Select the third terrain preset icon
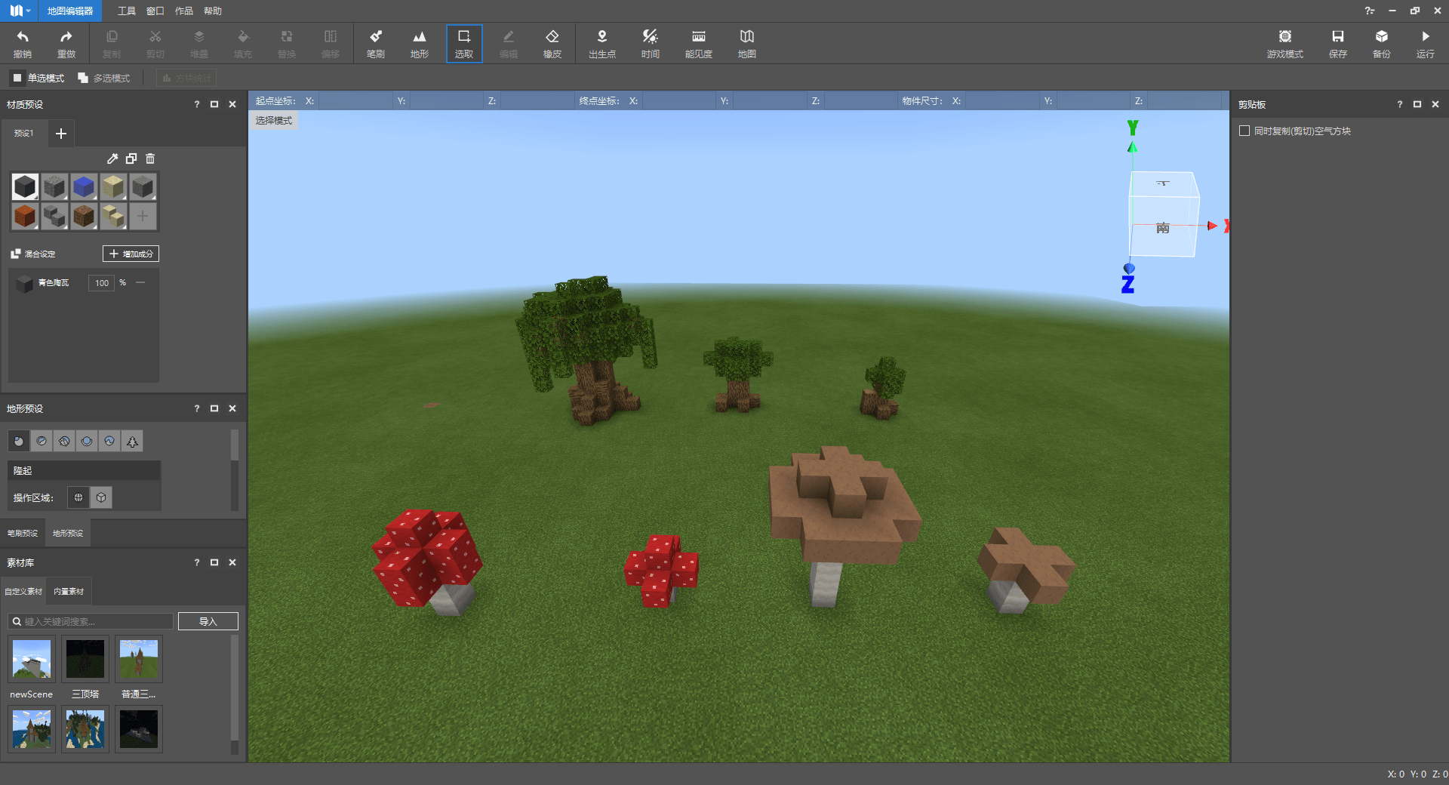 pyautogui.click(x=64, y=441)
